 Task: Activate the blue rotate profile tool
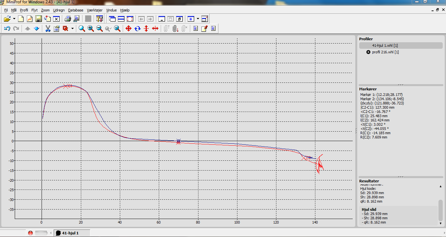(x=138, y=28)
